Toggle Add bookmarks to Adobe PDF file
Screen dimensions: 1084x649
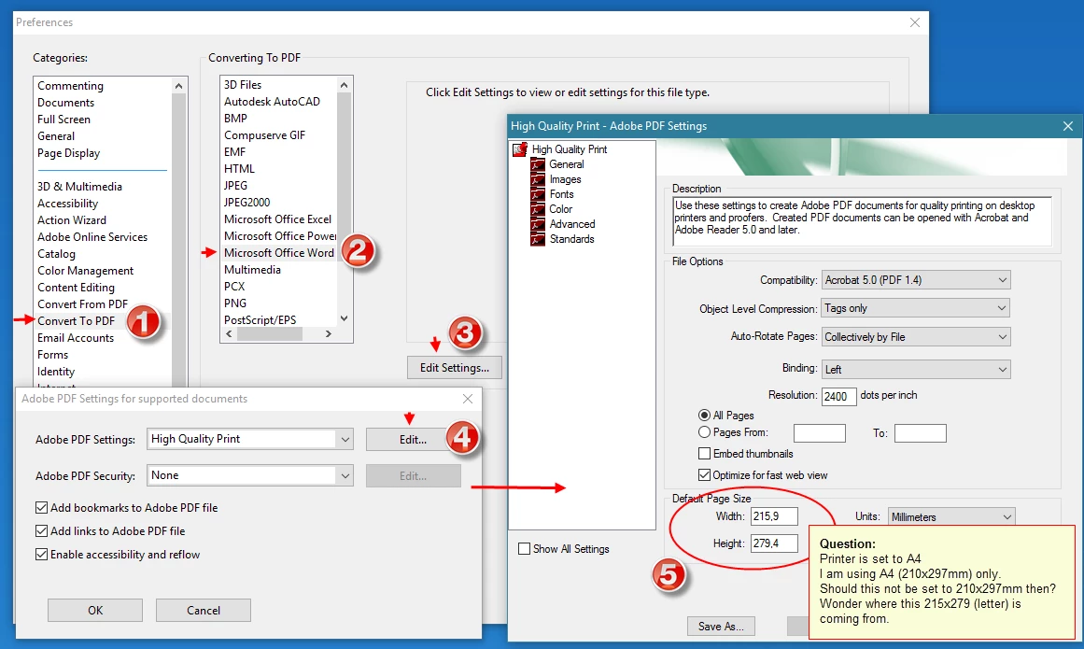tap(41, 507)
